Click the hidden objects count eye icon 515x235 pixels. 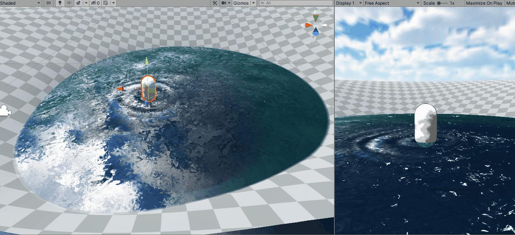point(94,3)
